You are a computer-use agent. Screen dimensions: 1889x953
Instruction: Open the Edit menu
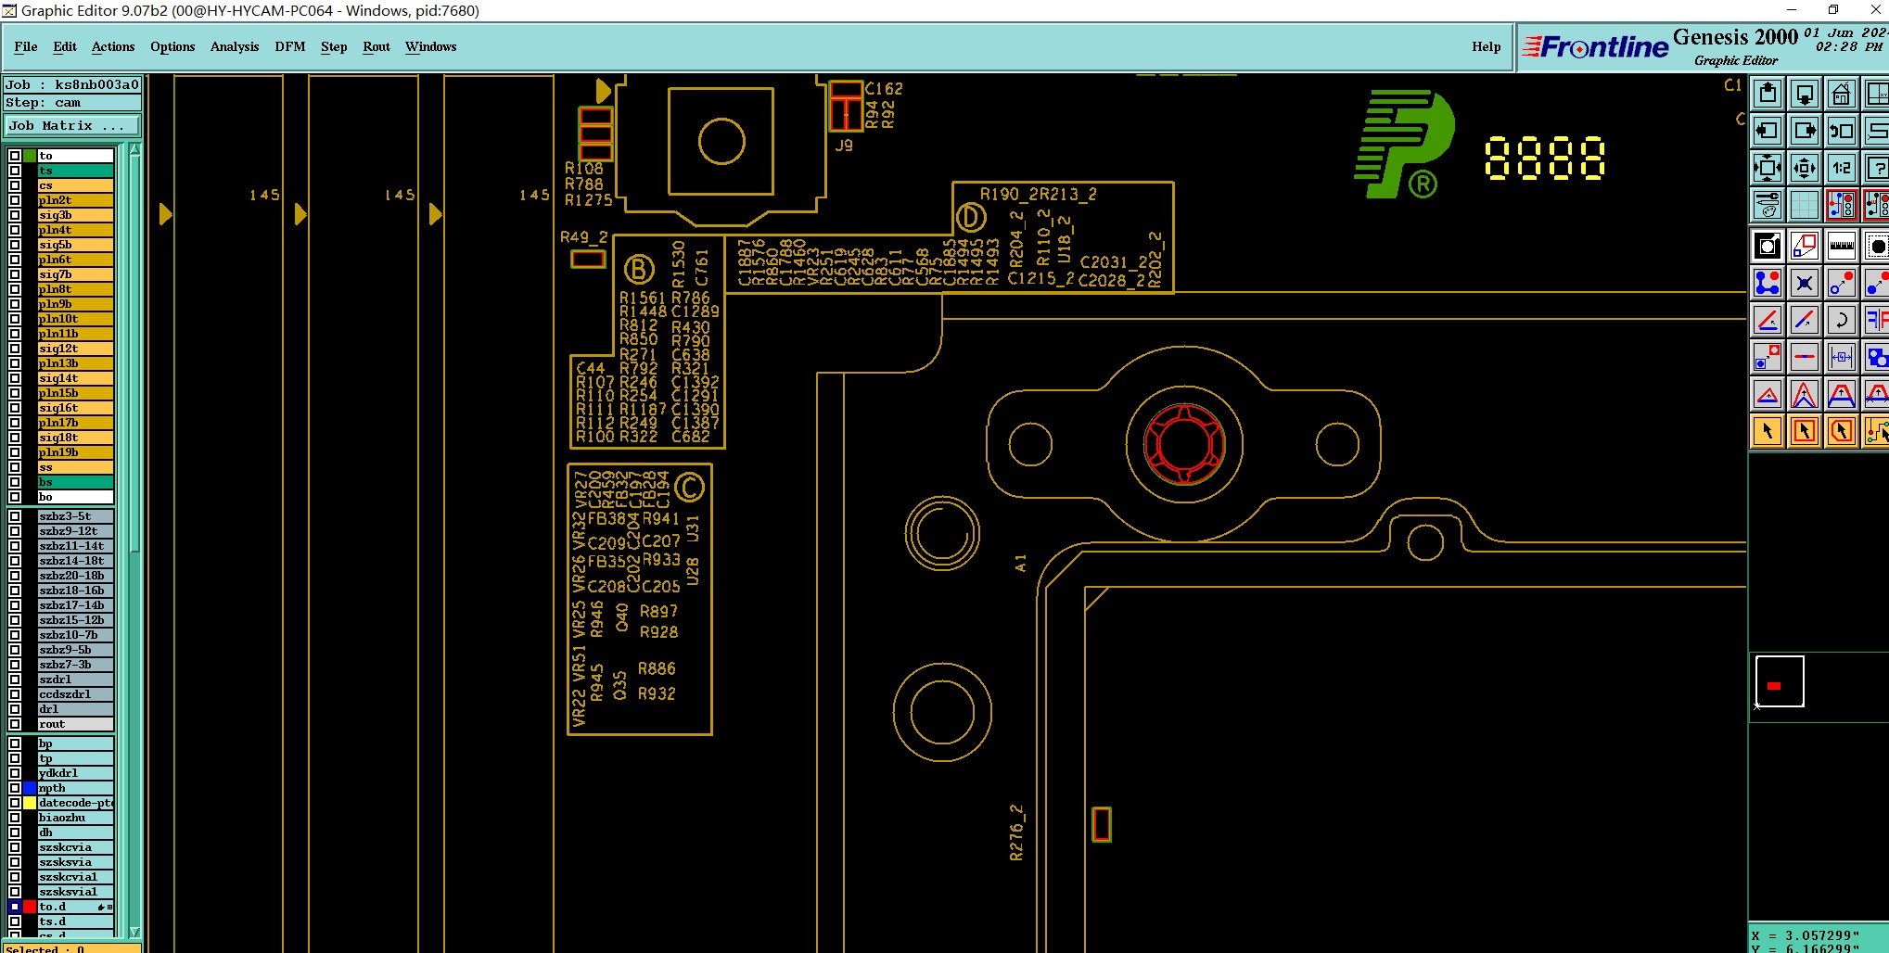coord(65,46)
